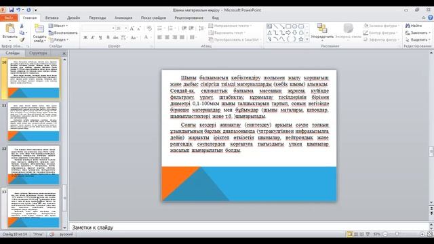This screenshot has height=244, width=434.
Task: Switch to the Переходы tab
Action: pos(98,18)
